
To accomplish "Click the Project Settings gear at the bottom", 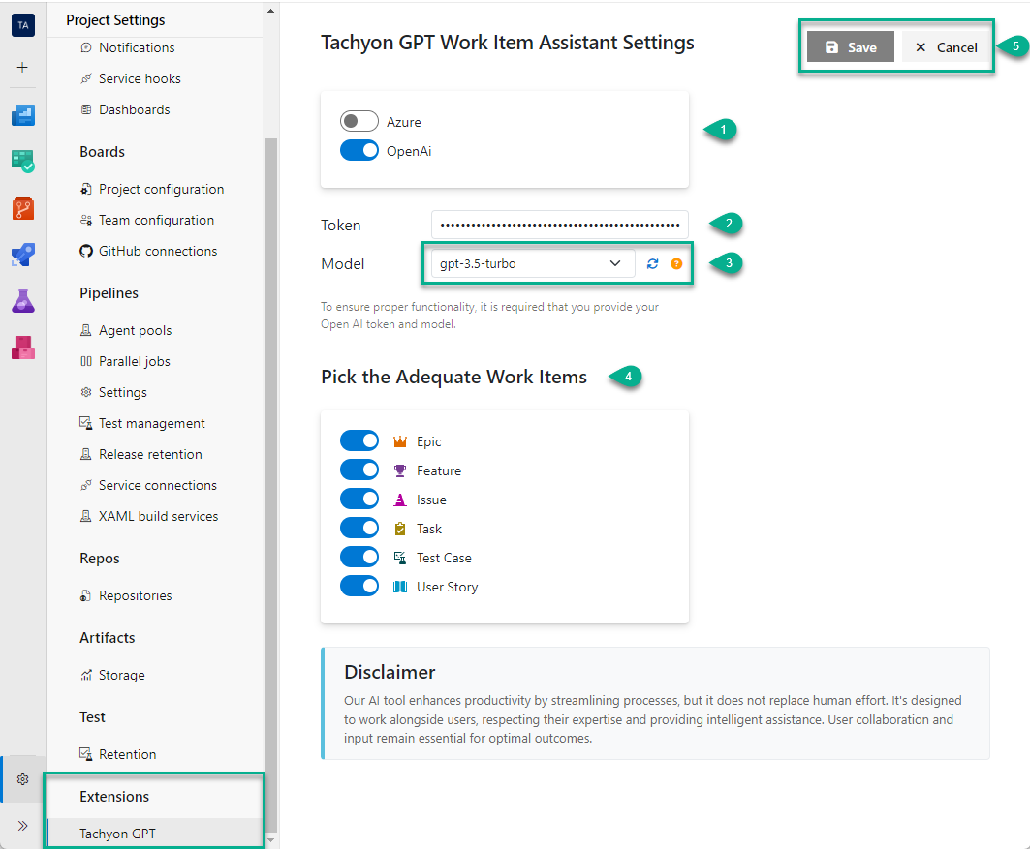I will click(22, 779).
